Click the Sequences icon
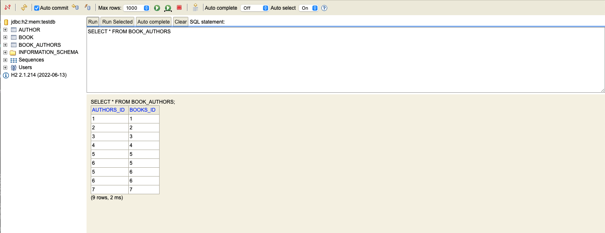This screenshot has height=233, width=605. [14, 60]
